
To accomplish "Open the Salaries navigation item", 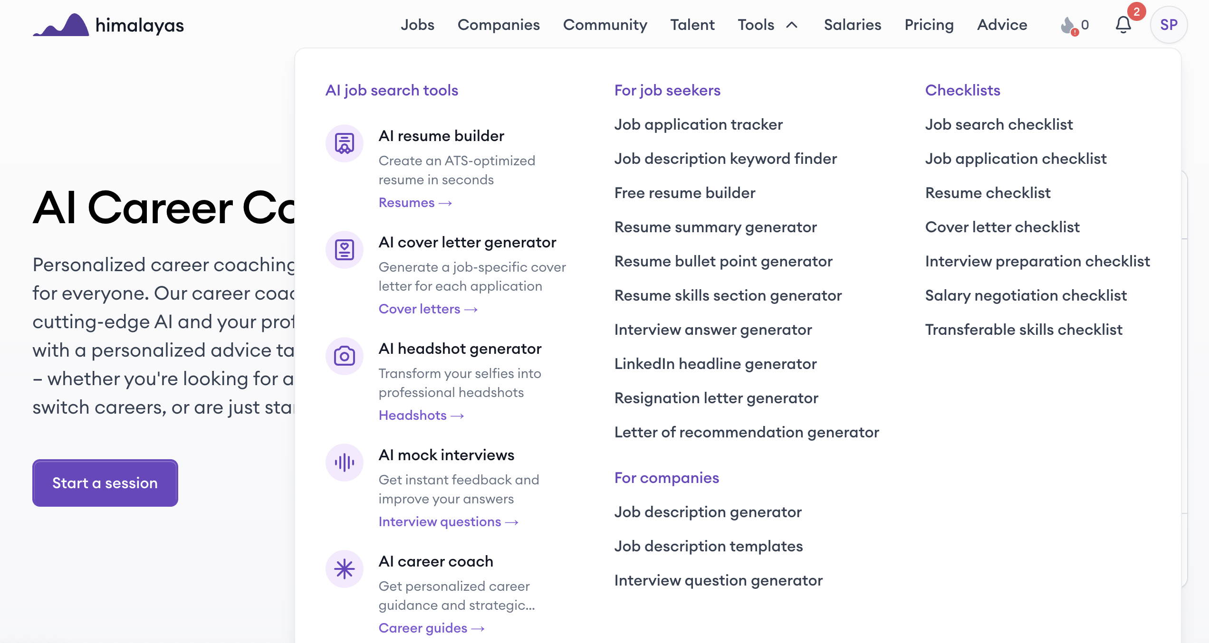I will point(852,25).
